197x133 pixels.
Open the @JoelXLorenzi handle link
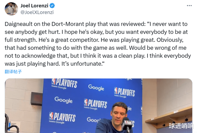[x=37, y=12]
